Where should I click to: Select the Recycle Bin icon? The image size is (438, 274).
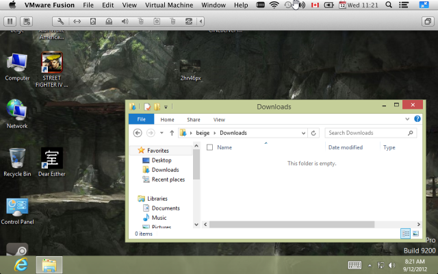[17, 162]
